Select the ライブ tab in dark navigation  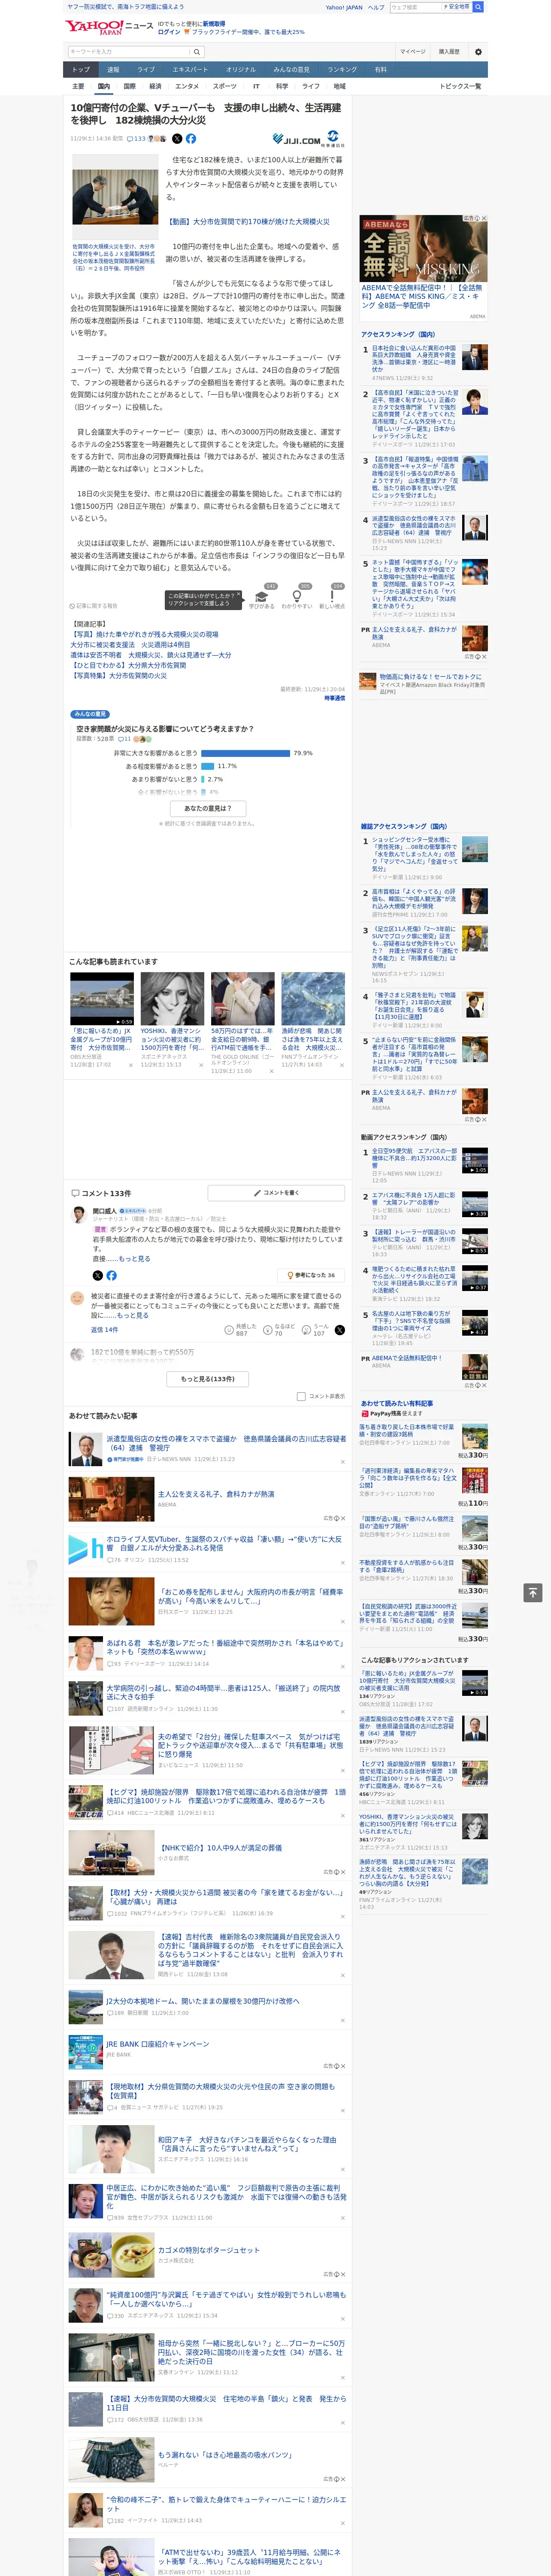[146, 70]
